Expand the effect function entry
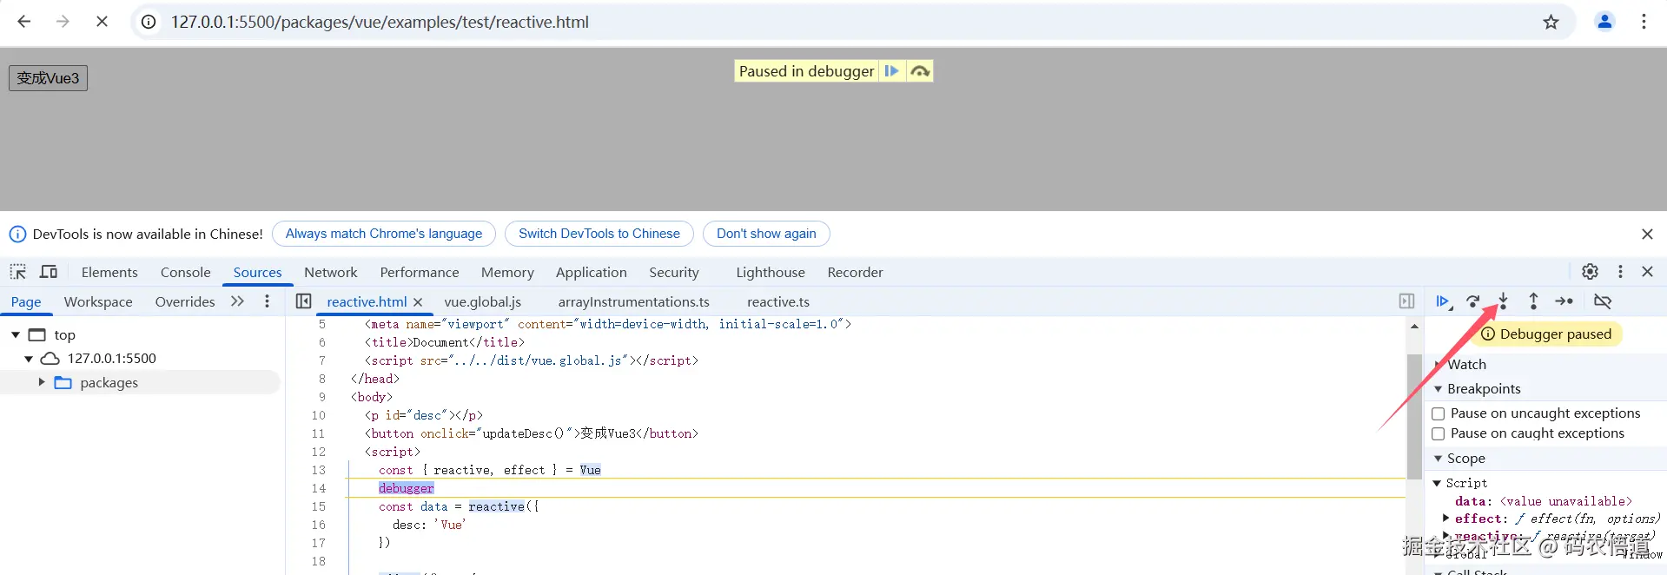This screenshot has height=575, width=1667. (1446, 519)
